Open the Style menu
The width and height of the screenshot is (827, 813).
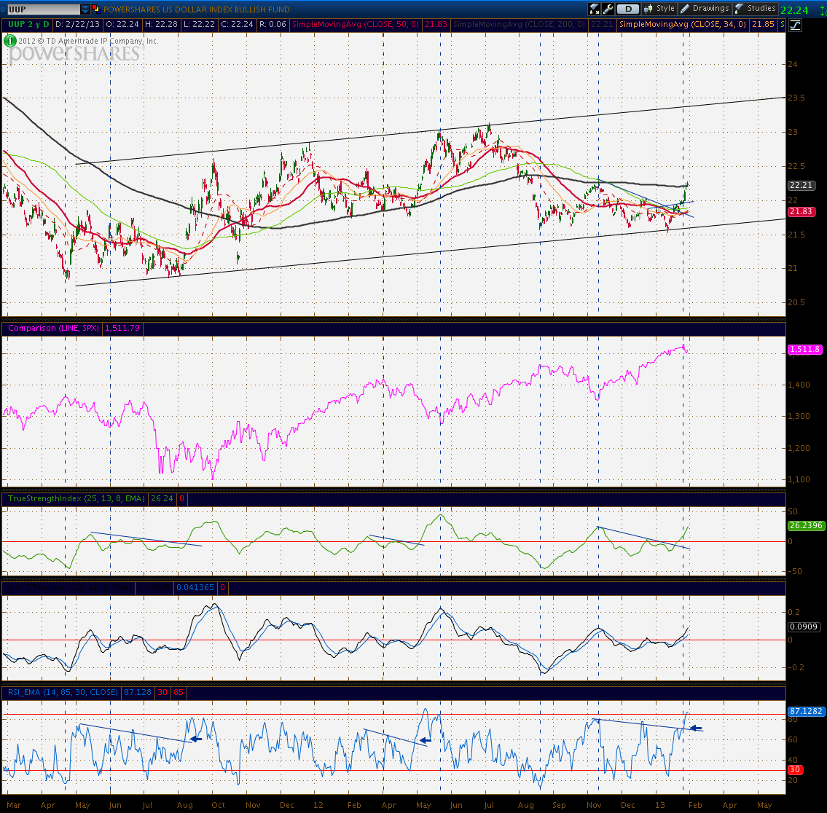point(659,9)
